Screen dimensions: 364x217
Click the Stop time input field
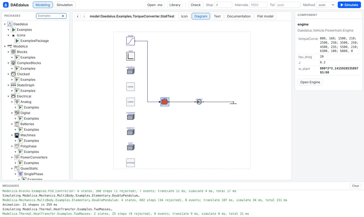223,5
